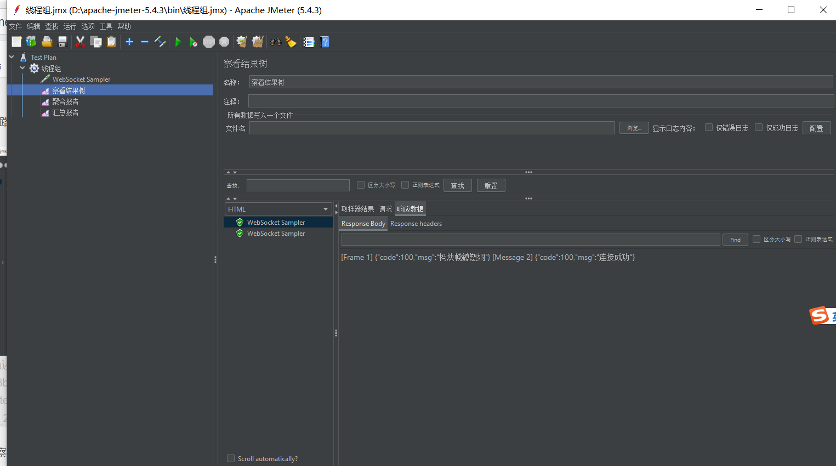Click the Expand All plus icon
The height and width of the screenshot is (466, 836).
click(129, 42)
